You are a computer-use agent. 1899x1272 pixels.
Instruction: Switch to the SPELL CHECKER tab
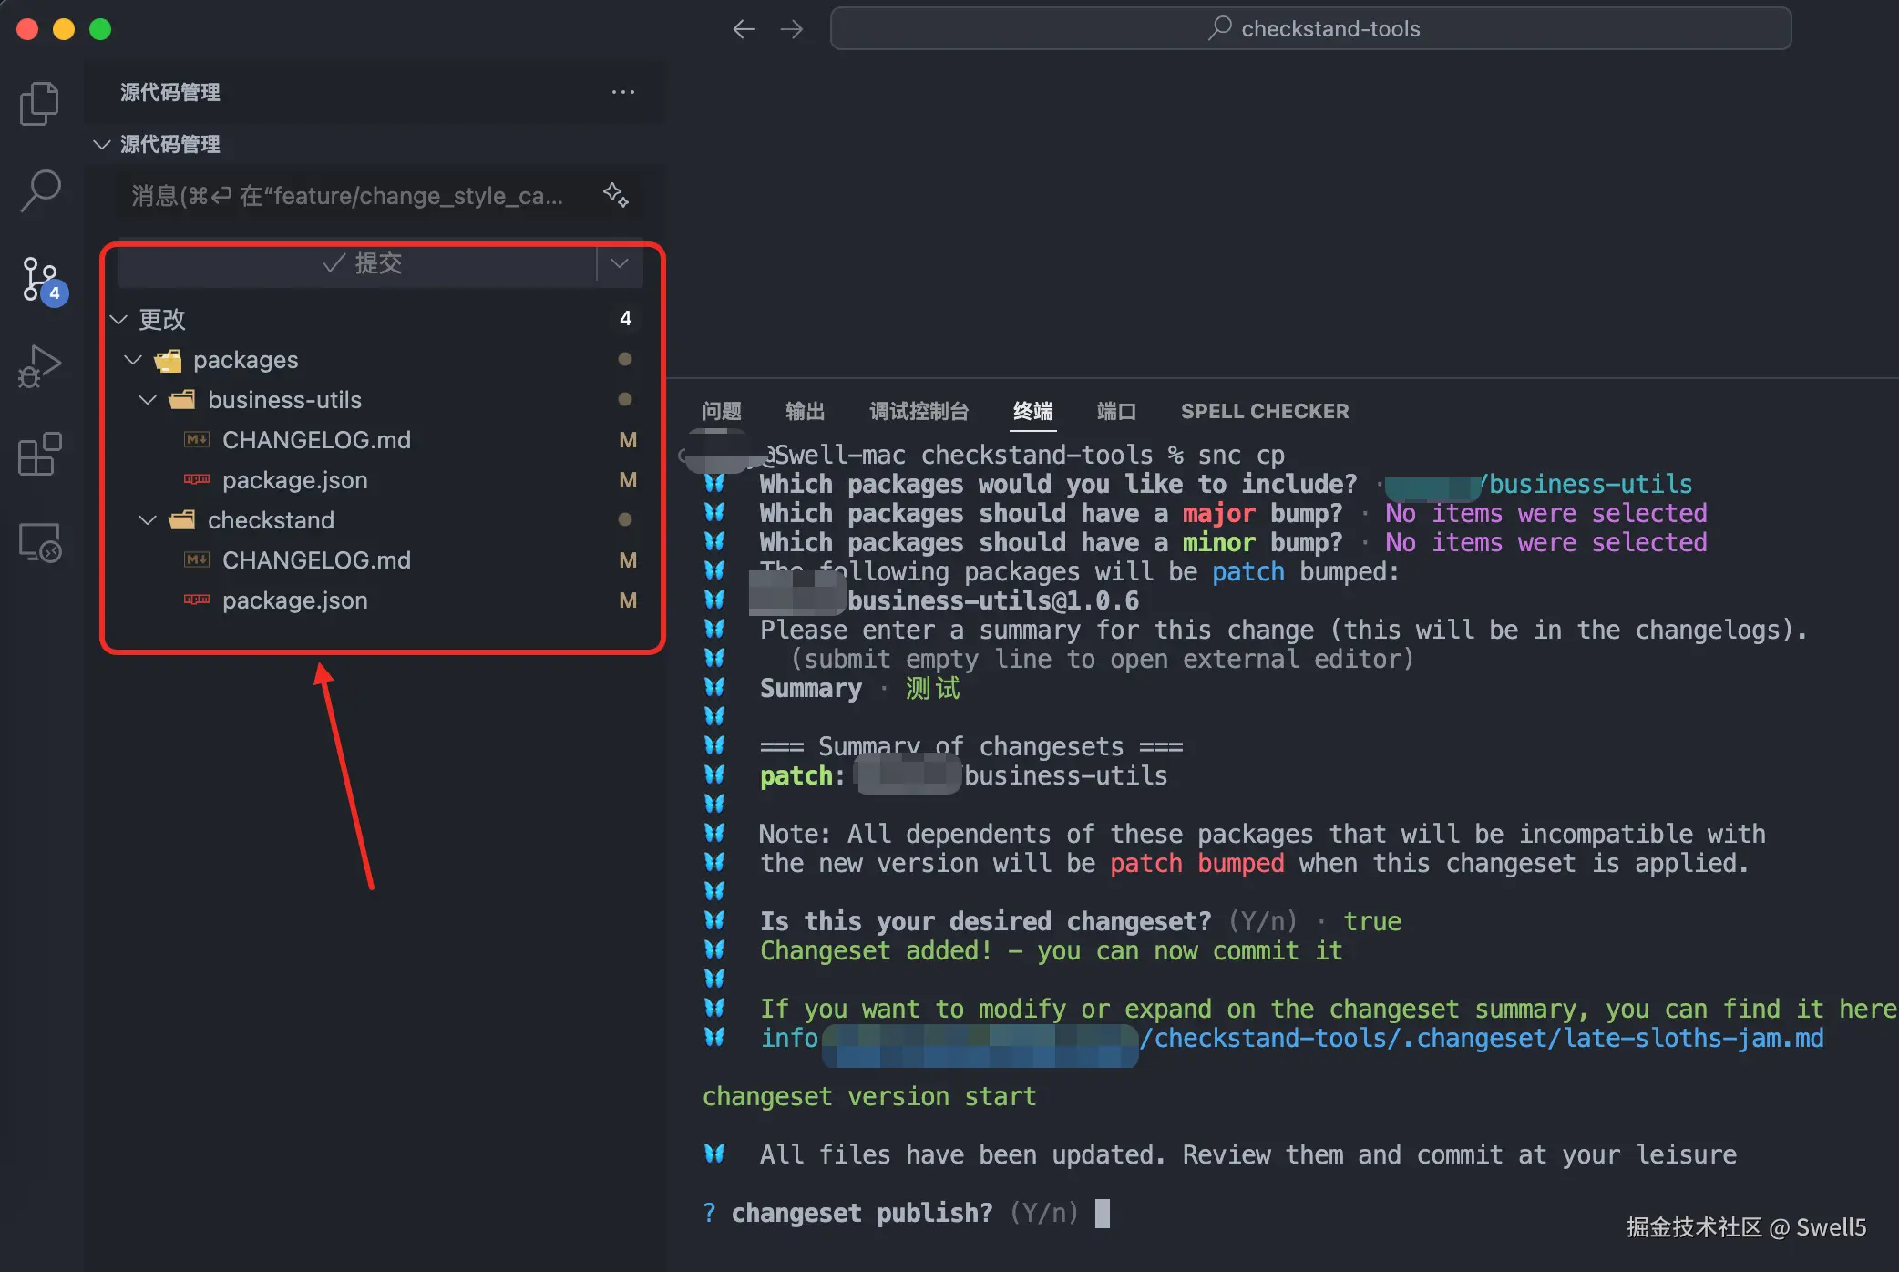(x=1264, y=411)
